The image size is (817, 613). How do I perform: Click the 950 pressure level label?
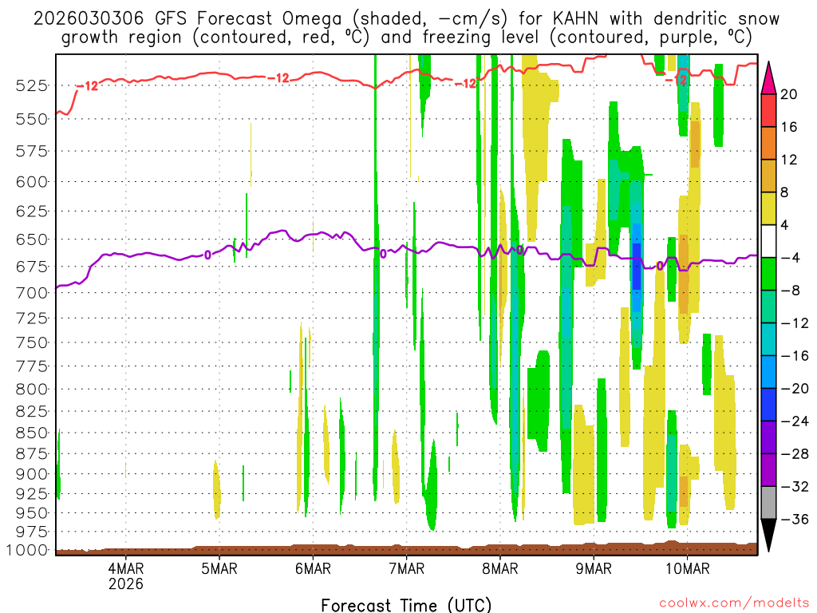coord(32,513)
